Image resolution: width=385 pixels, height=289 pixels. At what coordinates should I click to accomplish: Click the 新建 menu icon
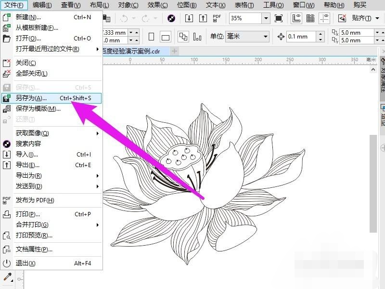click(7, 17)
